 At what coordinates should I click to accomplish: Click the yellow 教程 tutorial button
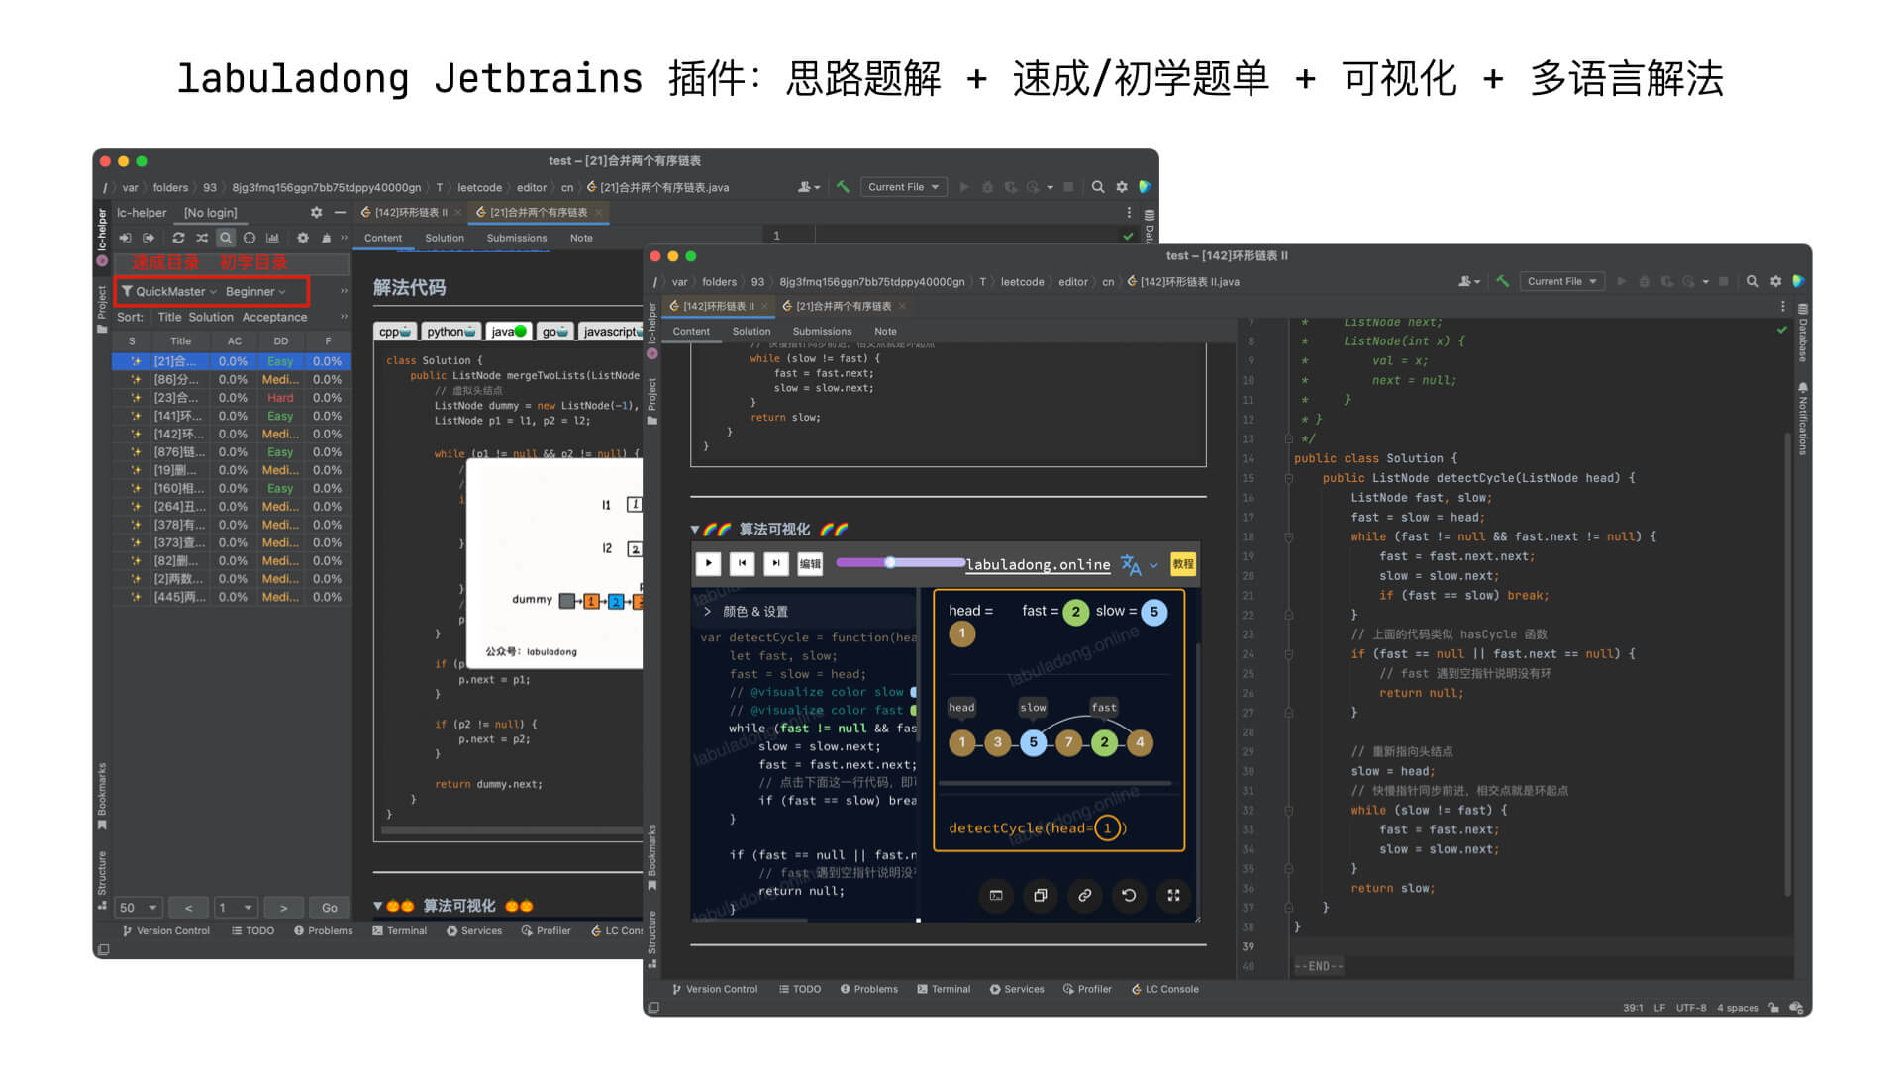coord(1183,564)
